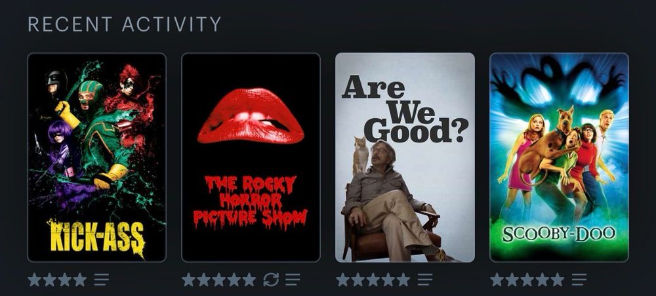Click the Scooby-Doo title text on poster
656x296 pixels.
(558, 234)
